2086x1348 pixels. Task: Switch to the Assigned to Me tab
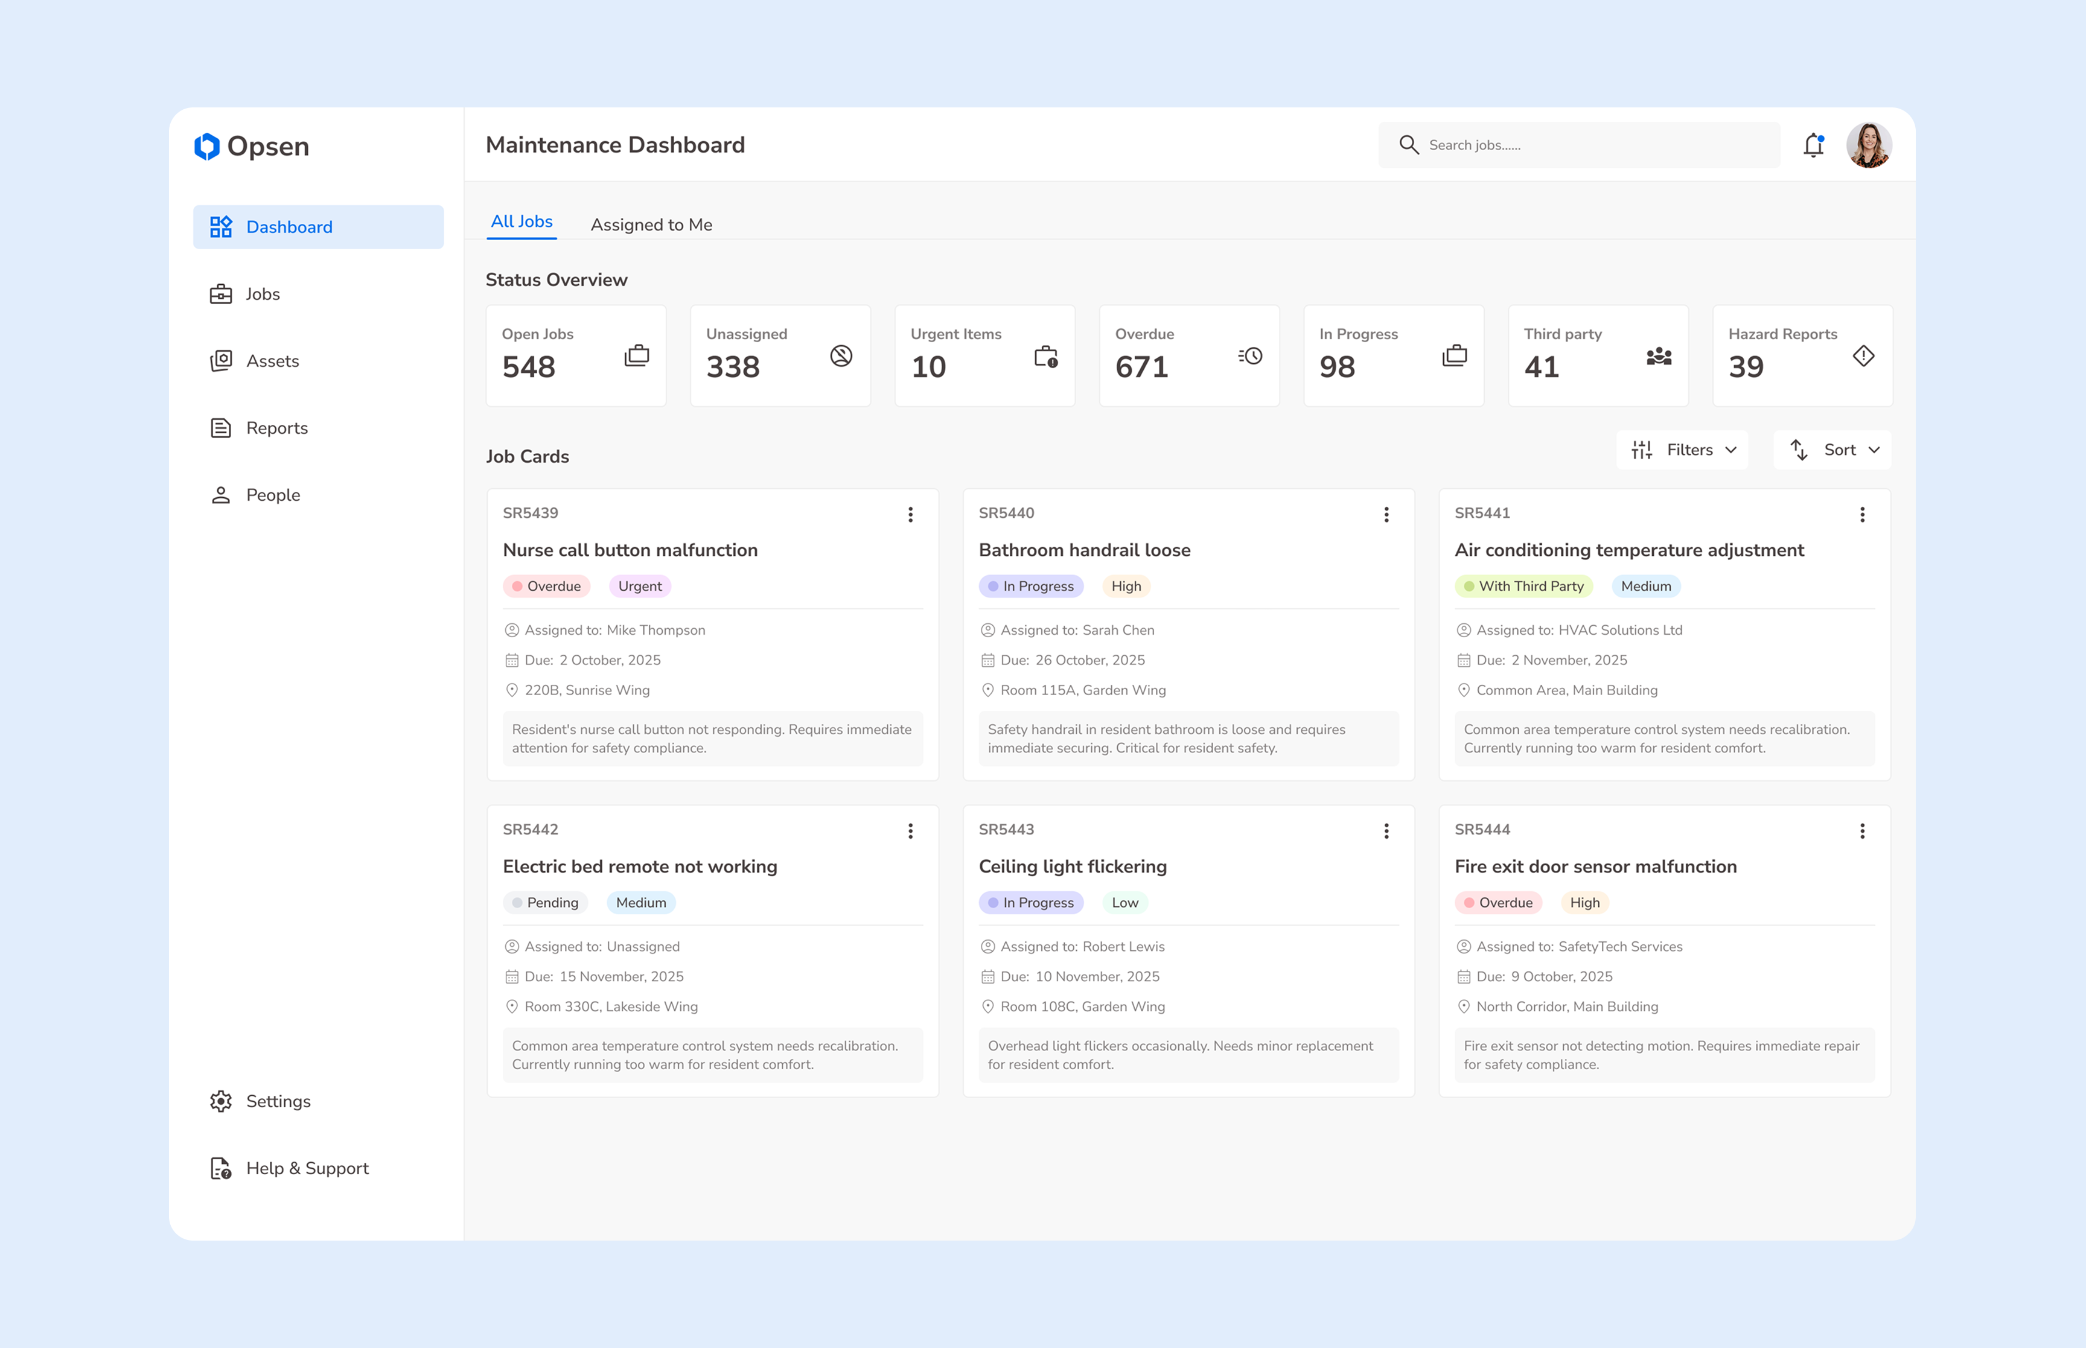[651, 224]
